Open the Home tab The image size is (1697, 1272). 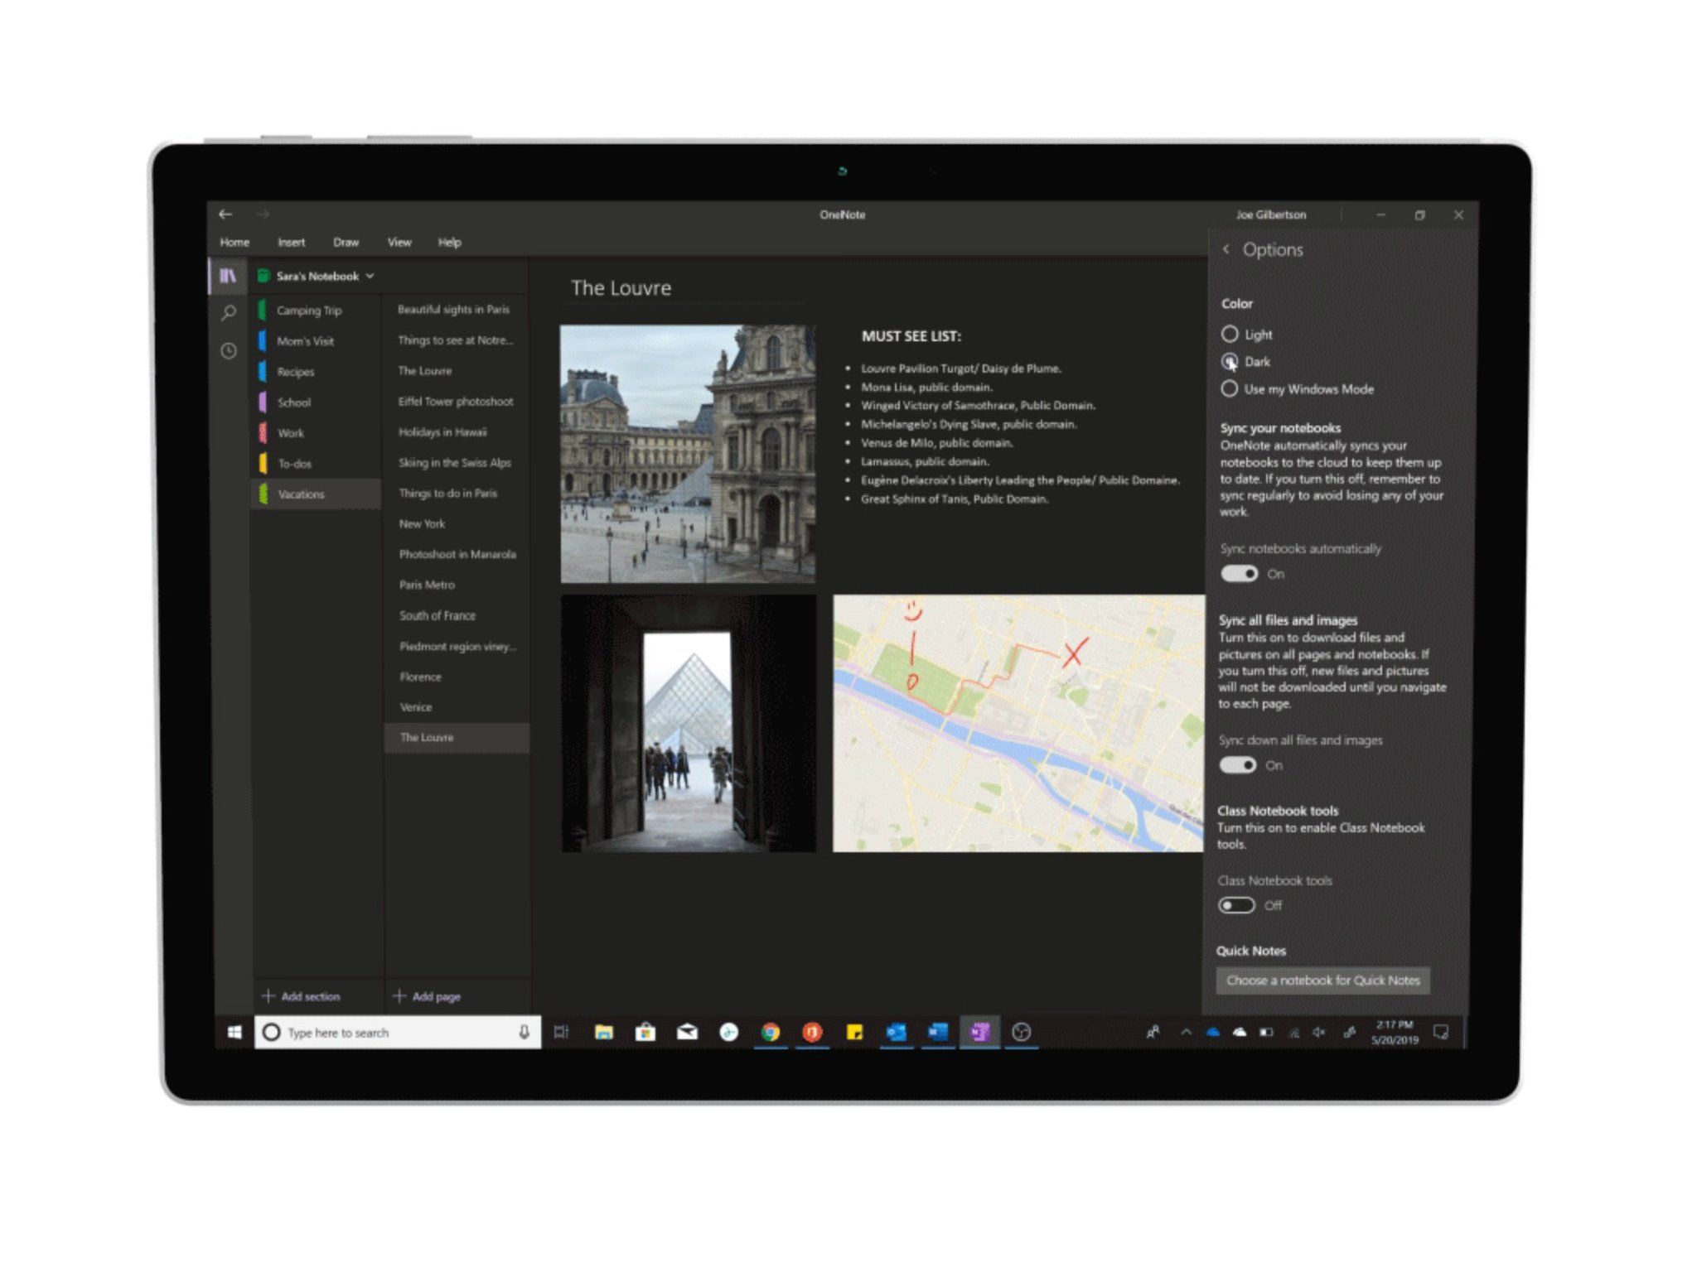(234, 242)
